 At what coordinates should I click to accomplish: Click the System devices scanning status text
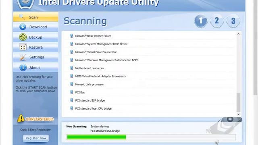coord(100,126)
